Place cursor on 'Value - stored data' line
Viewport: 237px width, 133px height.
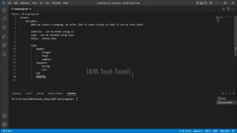point(44,38)
